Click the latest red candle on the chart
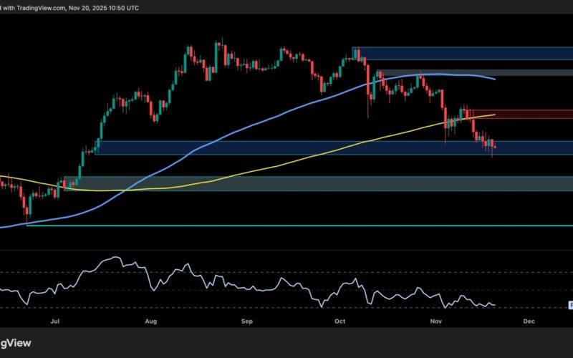 496,147
